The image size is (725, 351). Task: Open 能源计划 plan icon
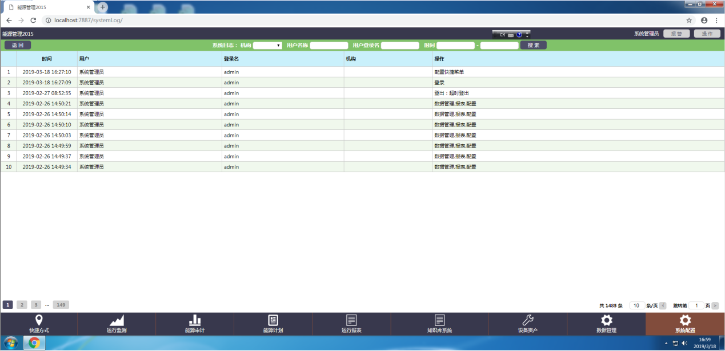273,320
